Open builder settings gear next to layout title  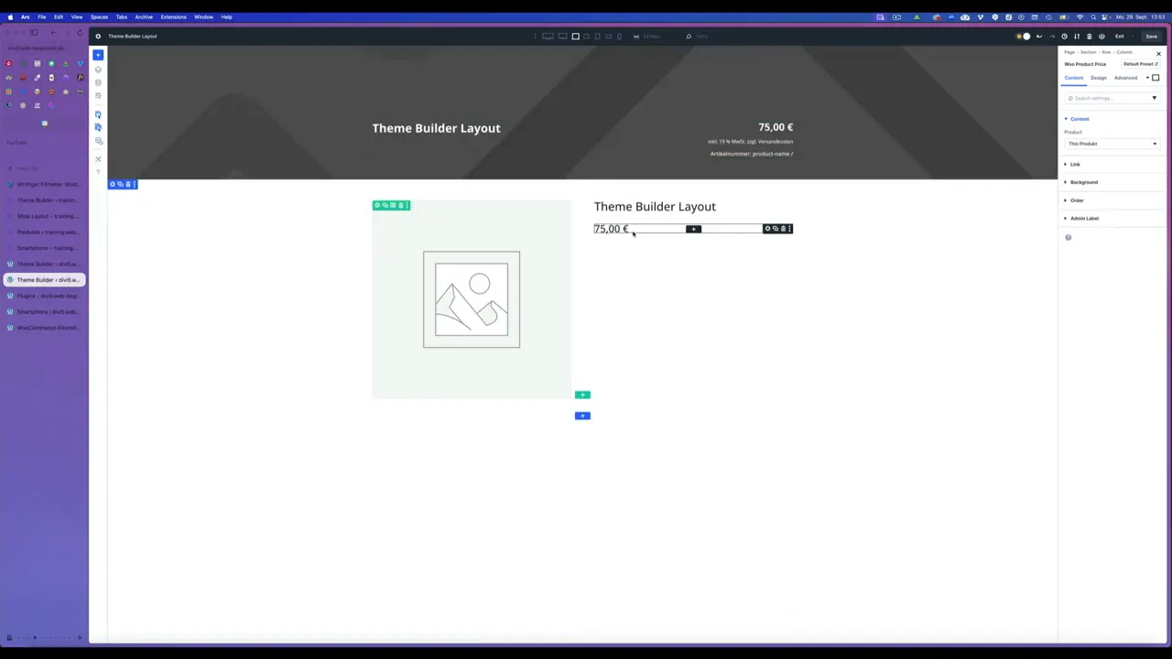point(98,37)
